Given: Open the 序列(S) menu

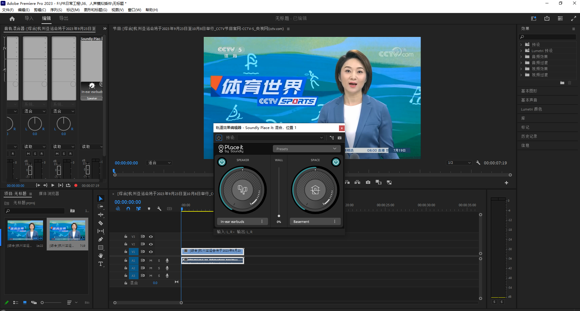Looking at the screenshot, I should click(56, 10).
